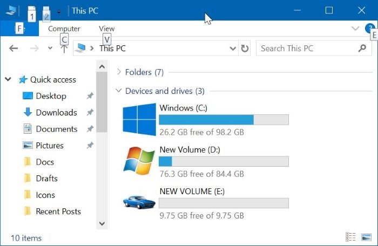Screen dimensions: 378x246
Task: Click the pin icon next to Desktop
Action: coord(90,96)
